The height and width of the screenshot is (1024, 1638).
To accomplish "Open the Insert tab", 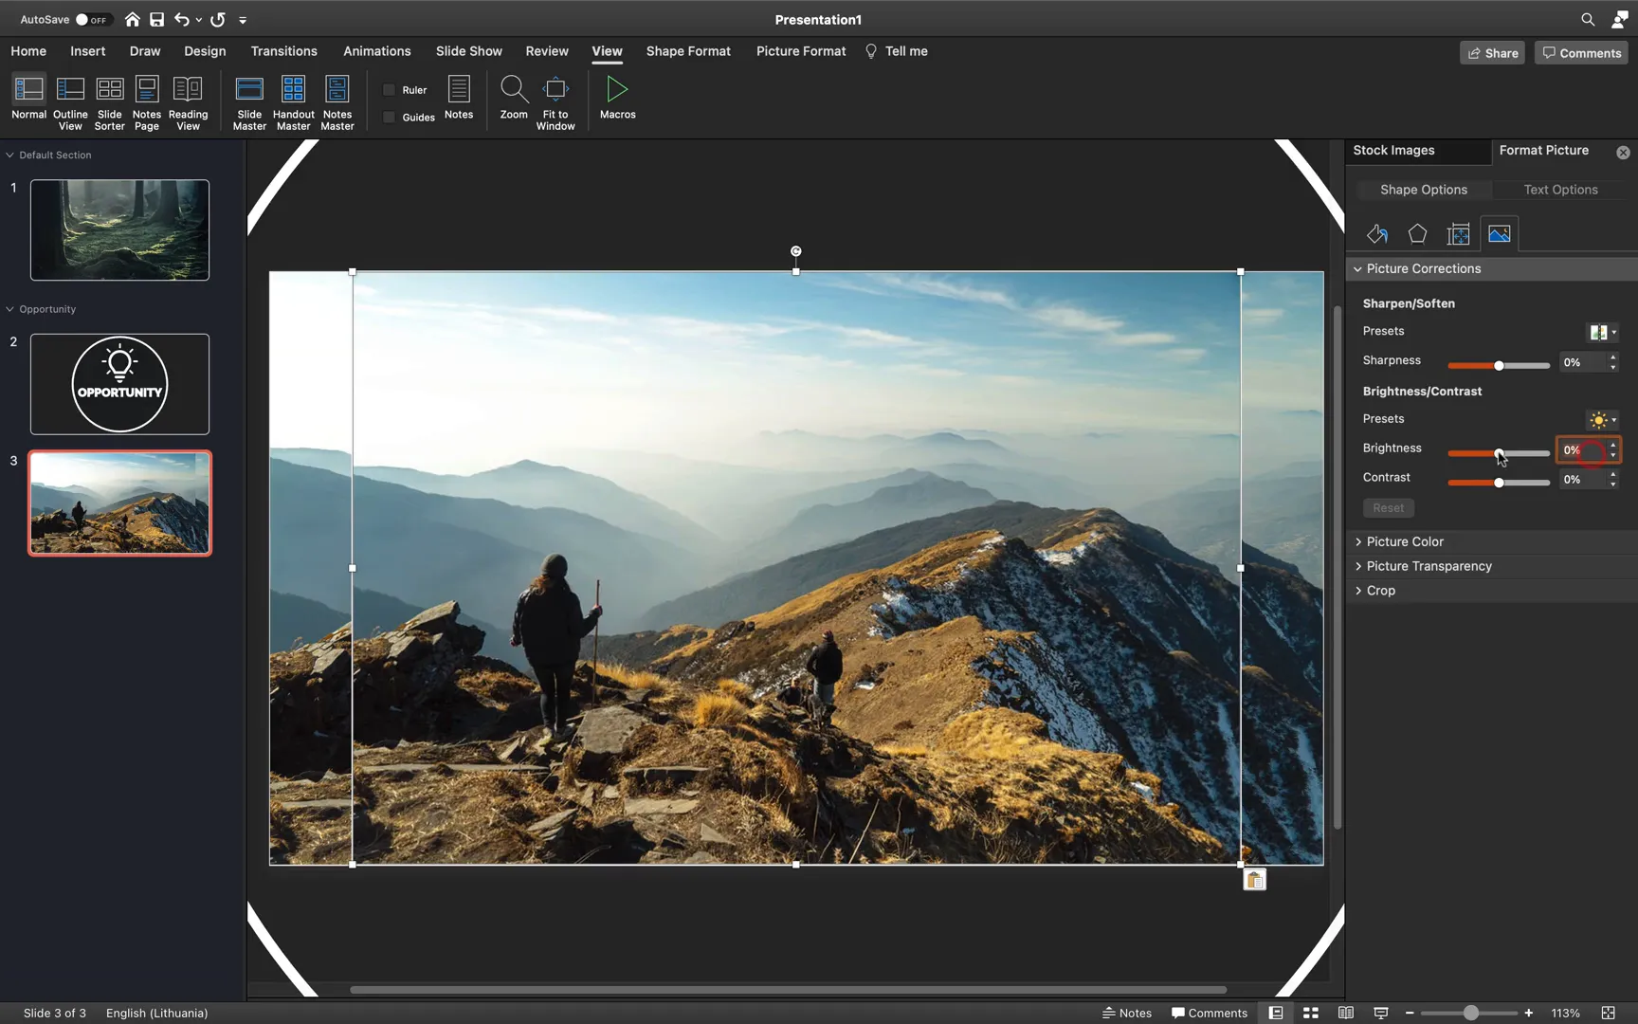I will (x=87, y=51).
